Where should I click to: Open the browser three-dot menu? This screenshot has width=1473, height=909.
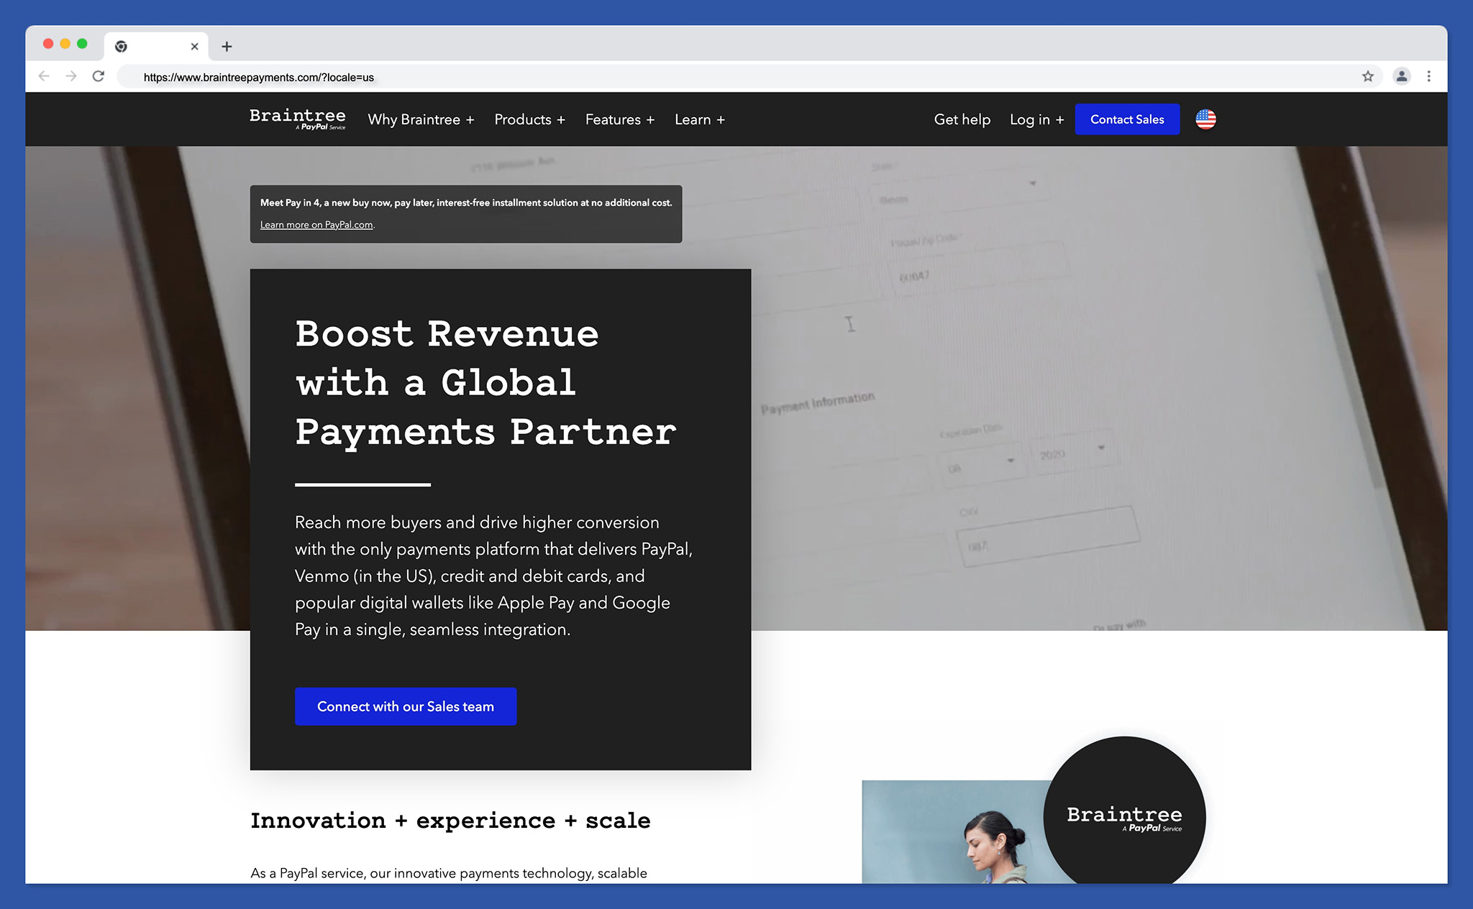pos(1429,76)
